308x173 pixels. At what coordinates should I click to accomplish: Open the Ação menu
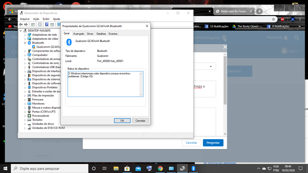click(36, 19)
